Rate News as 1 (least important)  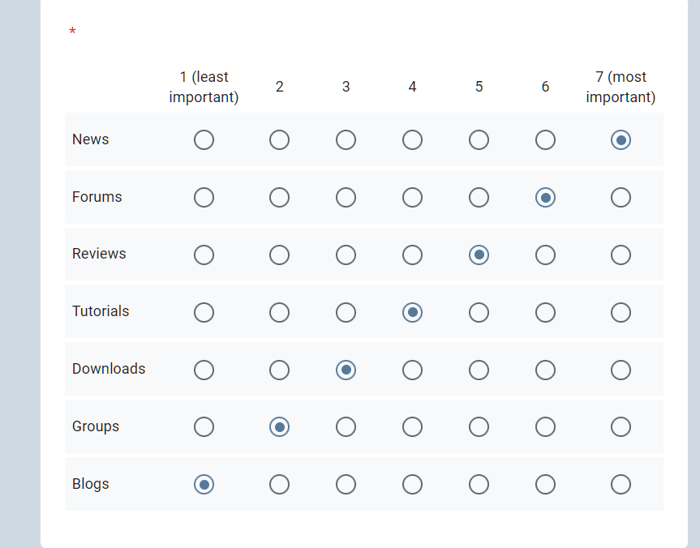pyautogui.click(x=204, y=140)
